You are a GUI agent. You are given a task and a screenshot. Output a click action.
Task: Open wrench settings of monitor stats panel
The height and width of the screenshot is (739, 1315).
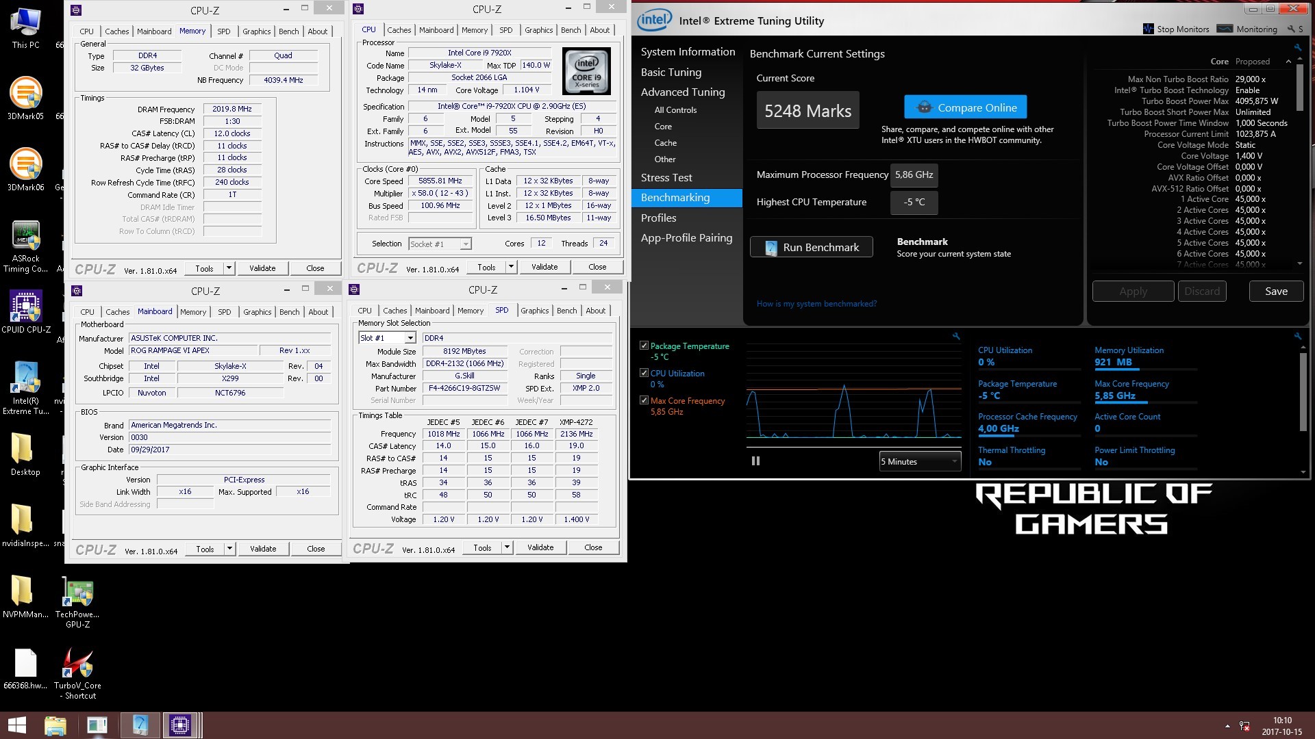[1297, 336]
